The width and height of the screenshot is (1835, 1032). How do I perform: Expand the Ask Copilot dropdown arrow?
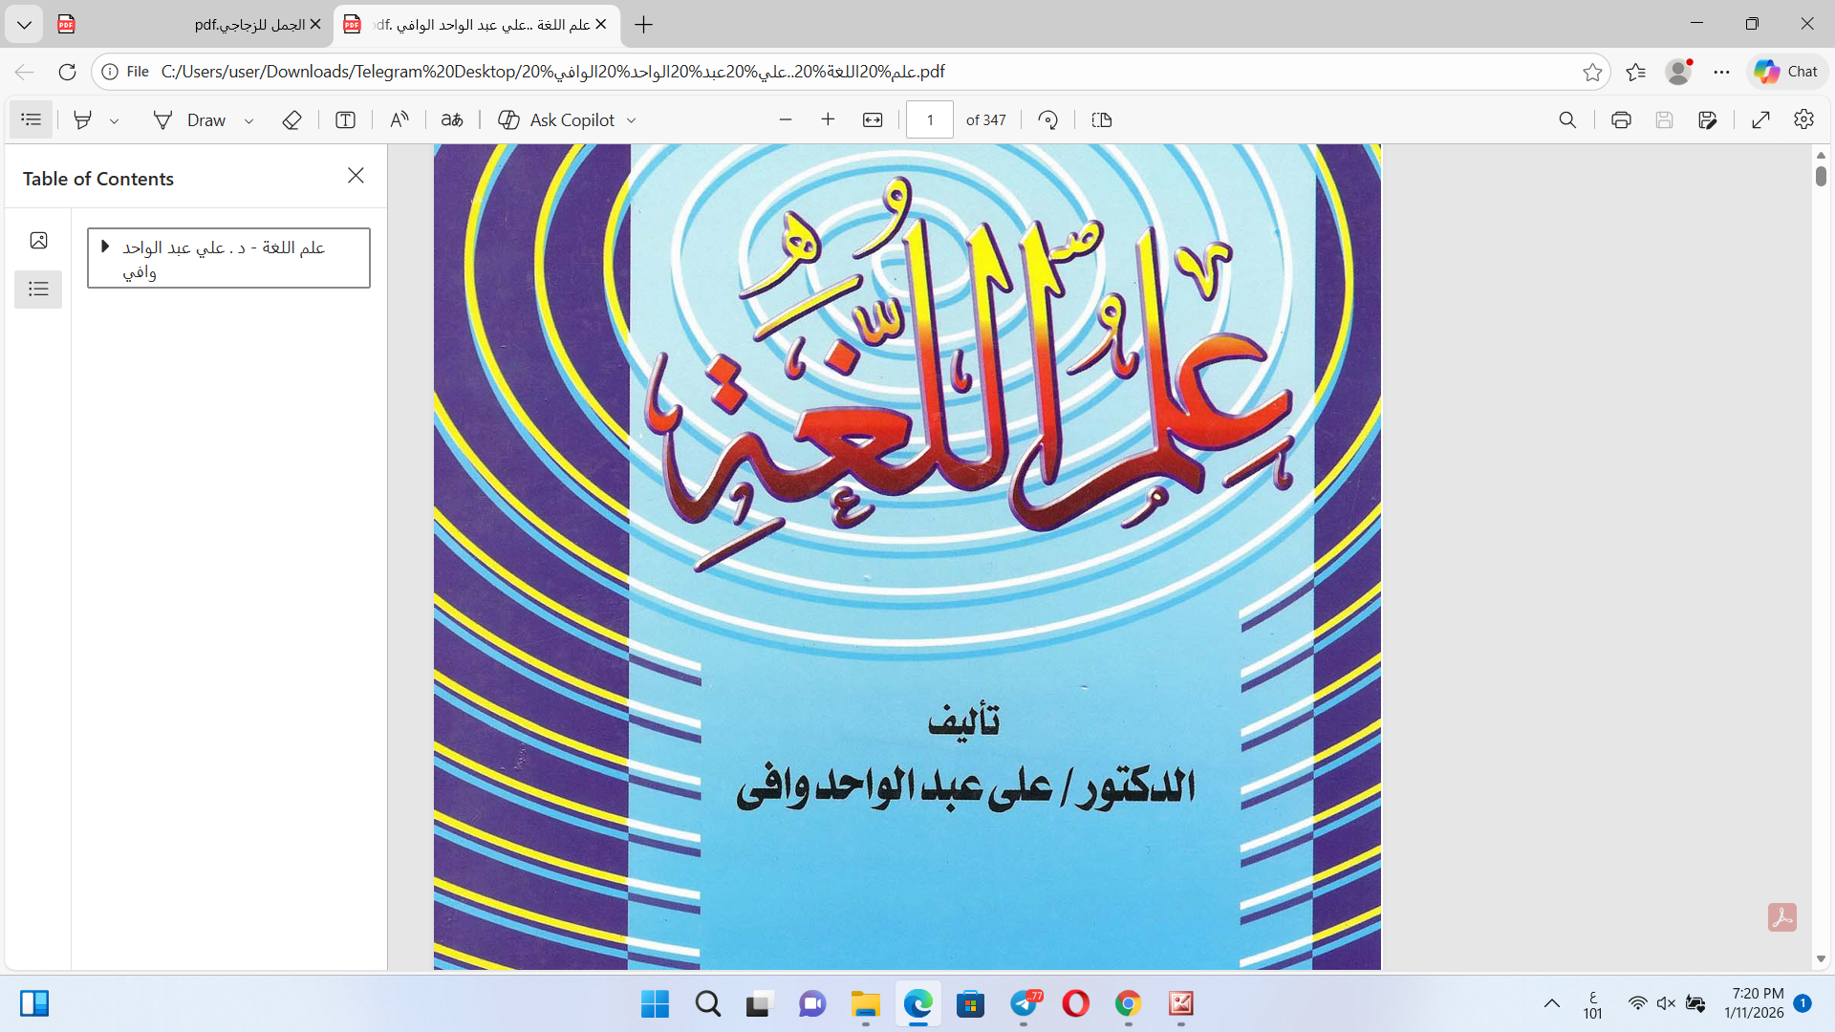pyautogui.click(x=631, y=120)
